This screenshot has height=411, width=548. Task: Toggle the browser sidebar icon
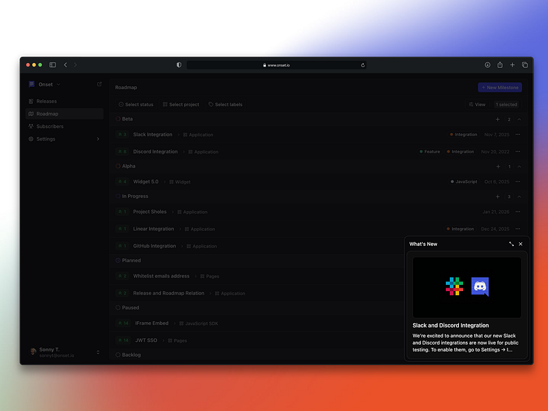(53, 65)
